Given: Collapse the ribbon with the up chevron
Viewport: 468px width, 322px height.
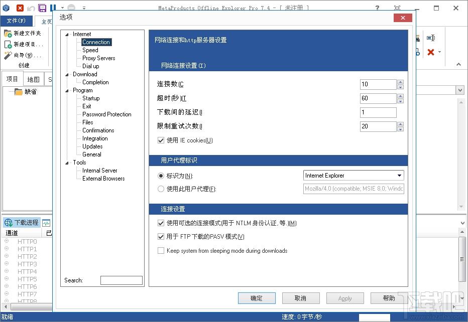Looking at the screenshot, I should (x=458, y=64).
